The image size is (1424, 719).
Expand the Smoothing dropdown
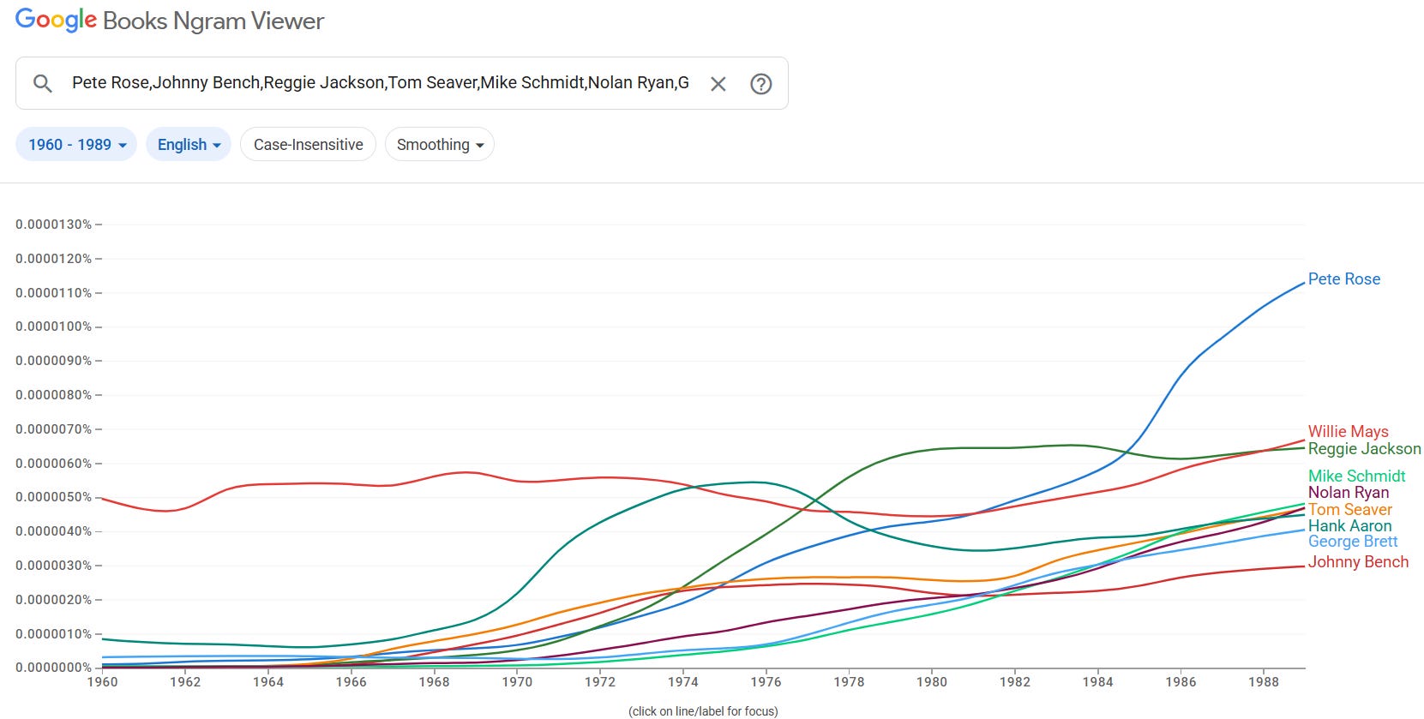pyautogui.click(x=440, y=145)
